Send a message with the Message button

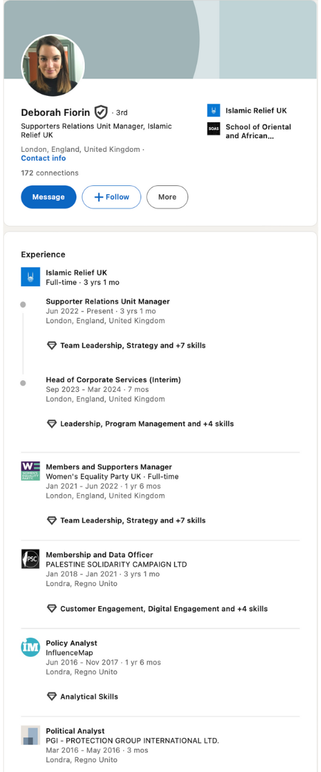click(49, 197)
